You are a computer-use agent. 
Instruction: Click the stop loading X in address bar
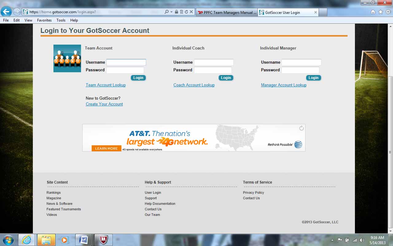tap(191, 12)
